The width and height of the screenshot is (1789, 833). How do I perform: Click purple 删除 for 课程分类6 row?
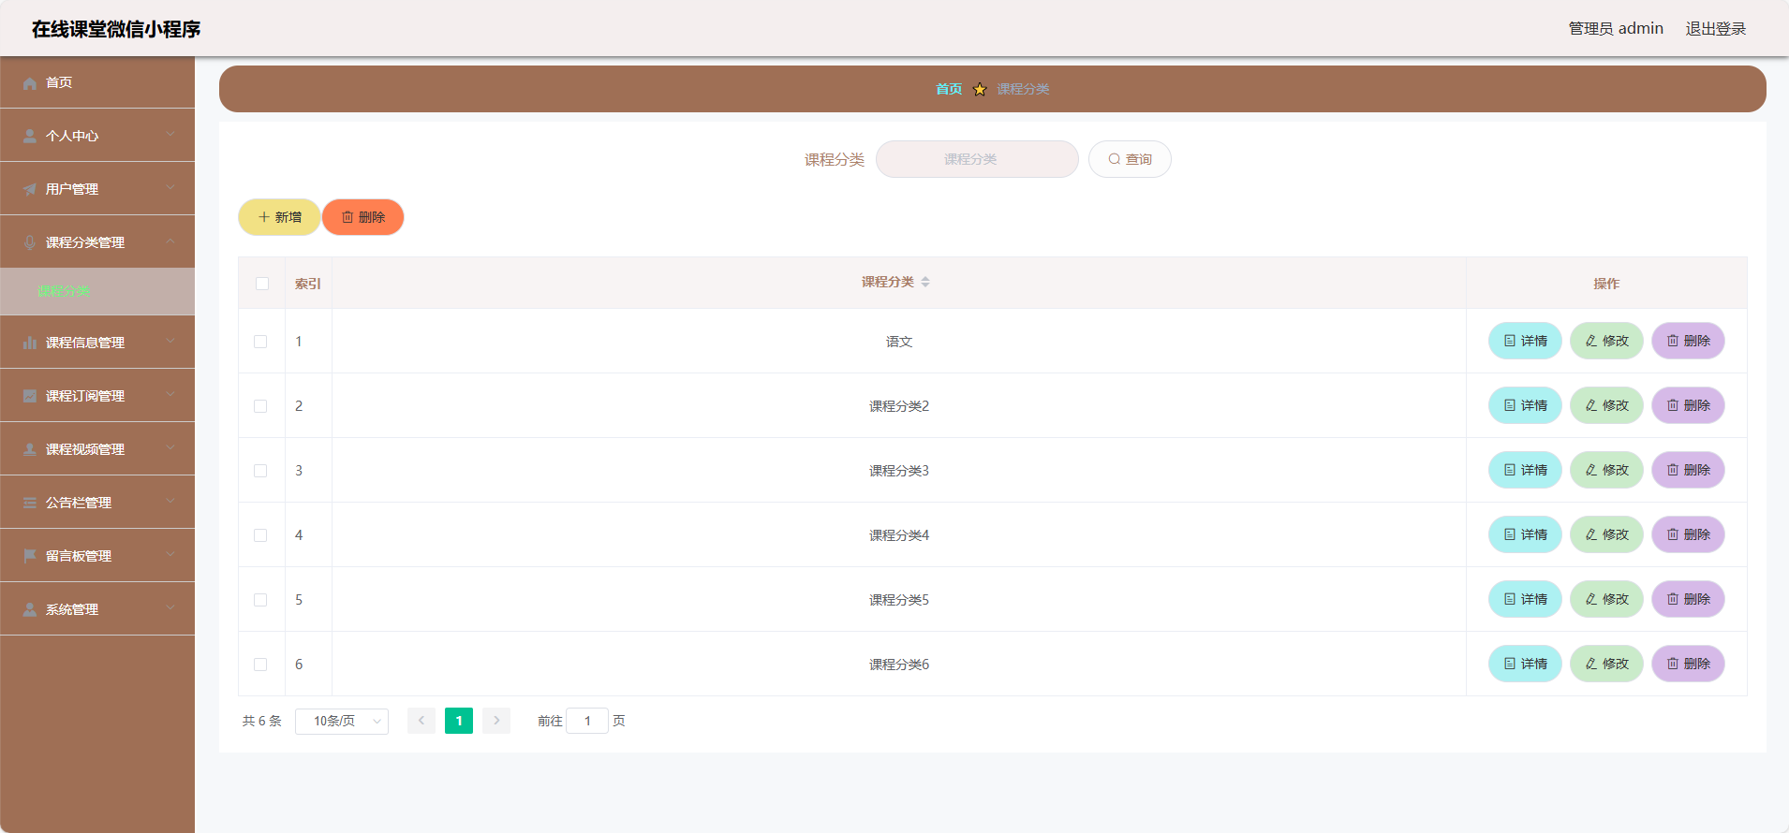click(x=1688, y=664)
